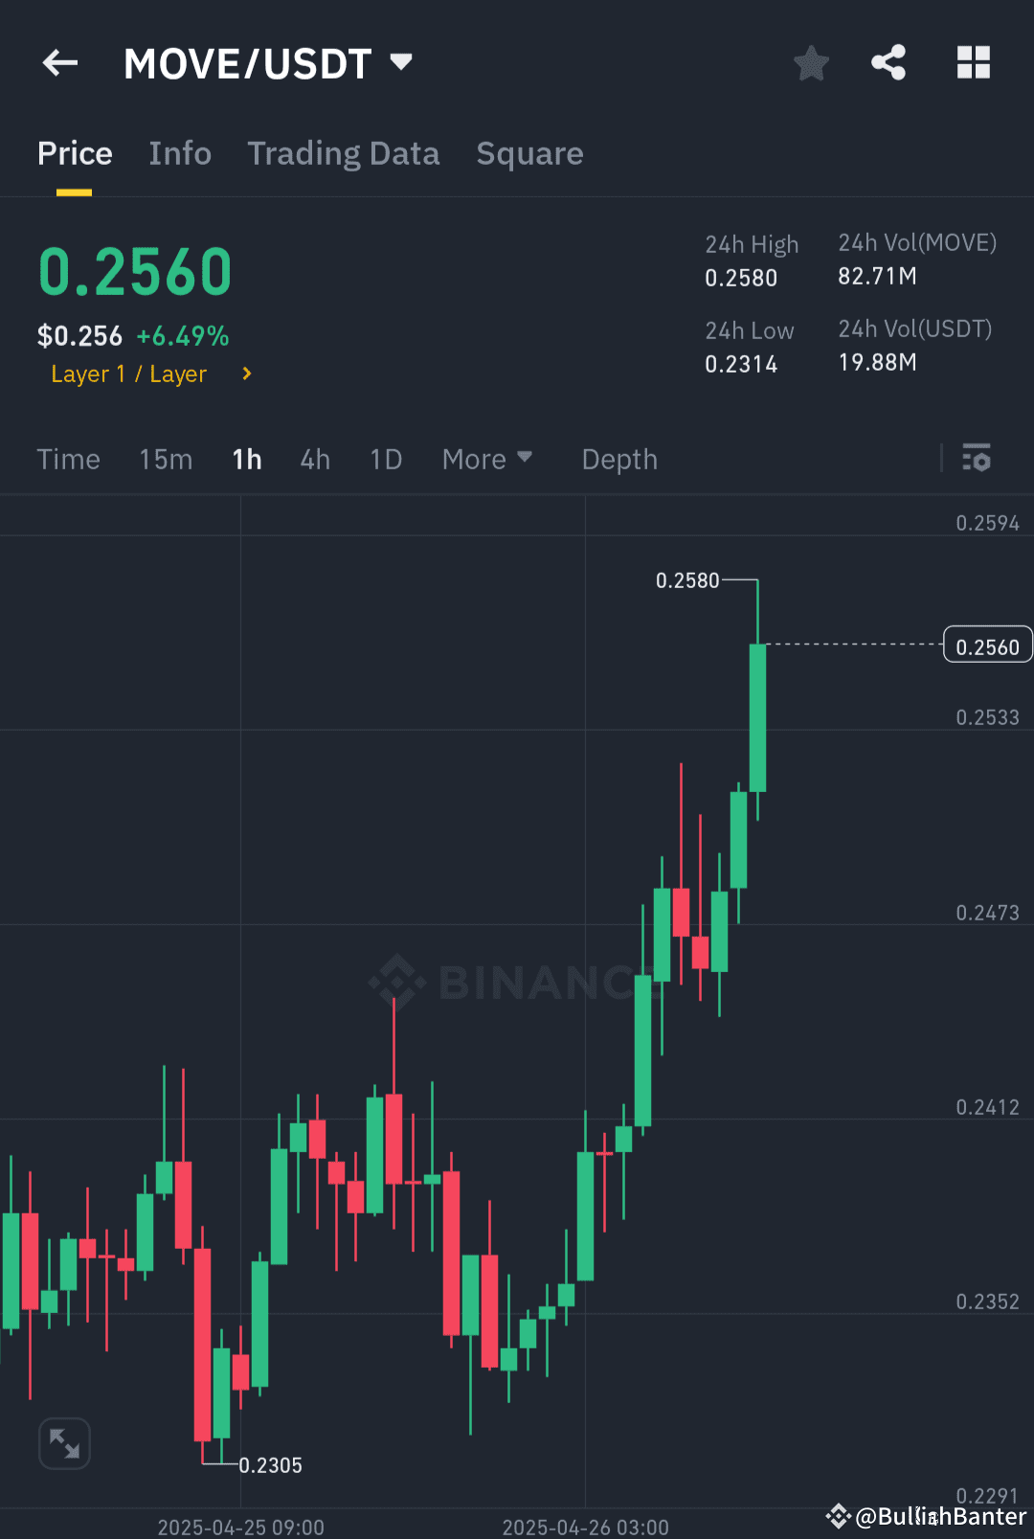Image resolution: width=1034 pixels, height=1539 pixels.
Task: Tap the back arrow to exit the chart
Action: point(59,62)
